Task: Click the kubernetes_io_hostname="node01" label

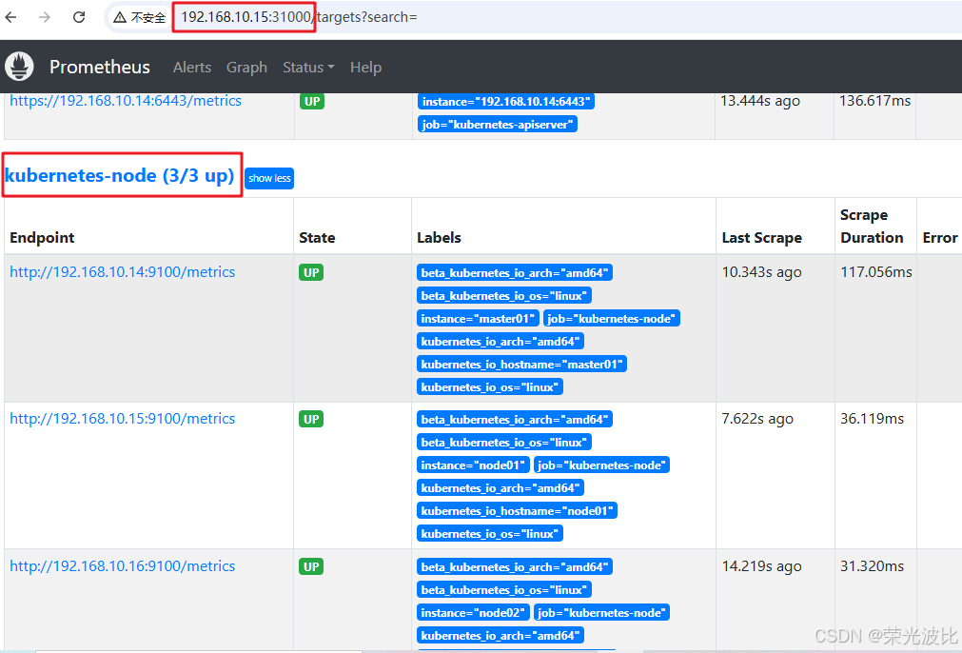Action: click(x=517, y=510)
